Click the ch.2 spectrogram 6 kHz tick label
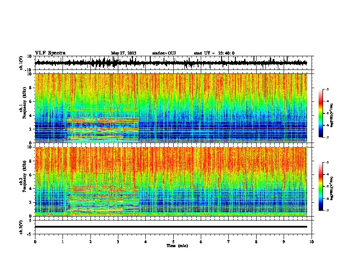This screenshot has height=271, width=351. (31, 175)
